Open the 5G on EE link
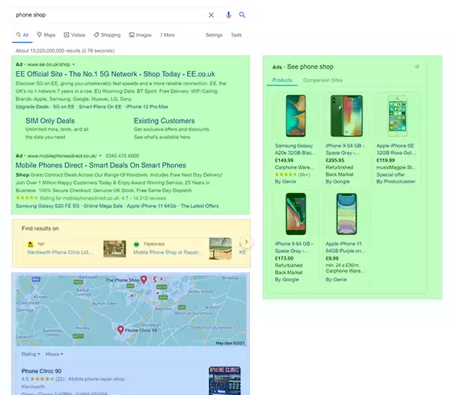This screenshot has width=449, height=395. pyautogui.click(x=64, y=107)
